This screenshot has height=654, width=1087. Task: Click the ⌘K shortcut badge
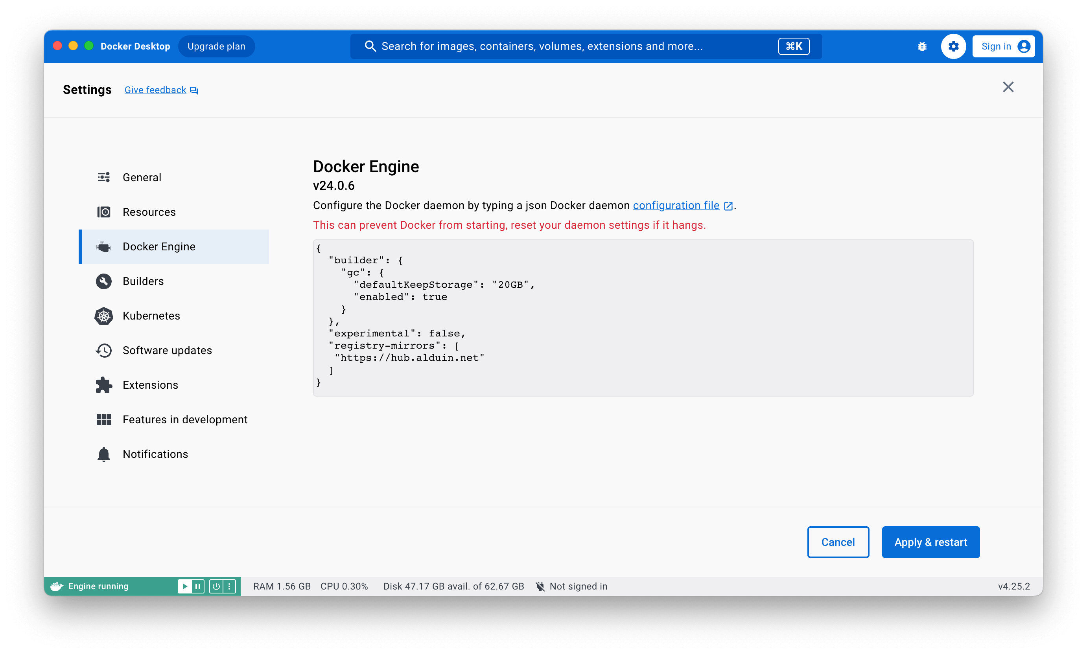pyautogui.click(x=793, y=46)
